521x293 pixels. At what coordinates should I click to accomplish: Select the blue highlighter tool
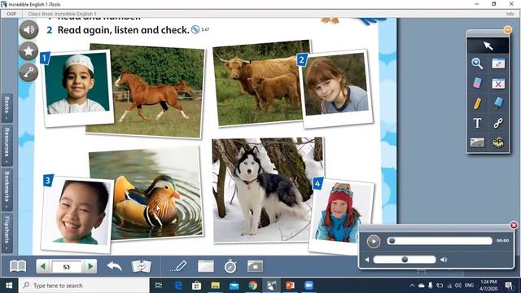(498, 103)
